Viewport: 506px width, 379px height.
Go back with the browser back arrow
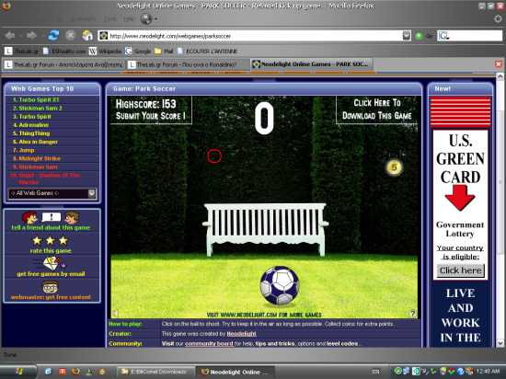pyautogui.click(x=10, y=36)
